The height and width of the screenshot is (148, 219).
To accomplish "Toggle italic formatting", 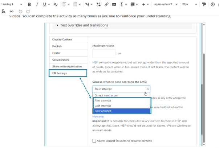I will 37,4.
